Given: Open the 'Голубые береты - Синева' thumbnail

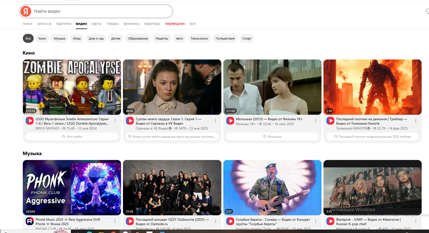Looking at the screenshot, I should (x=273, y=188).
